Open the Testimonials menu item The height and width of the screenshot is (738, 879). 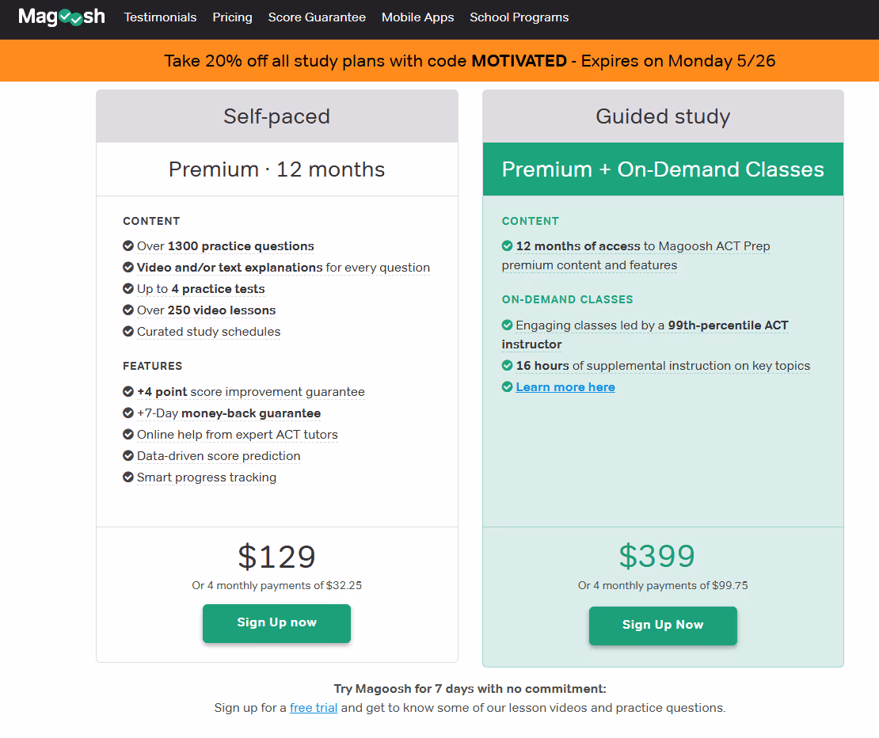(x=160, y=17)
